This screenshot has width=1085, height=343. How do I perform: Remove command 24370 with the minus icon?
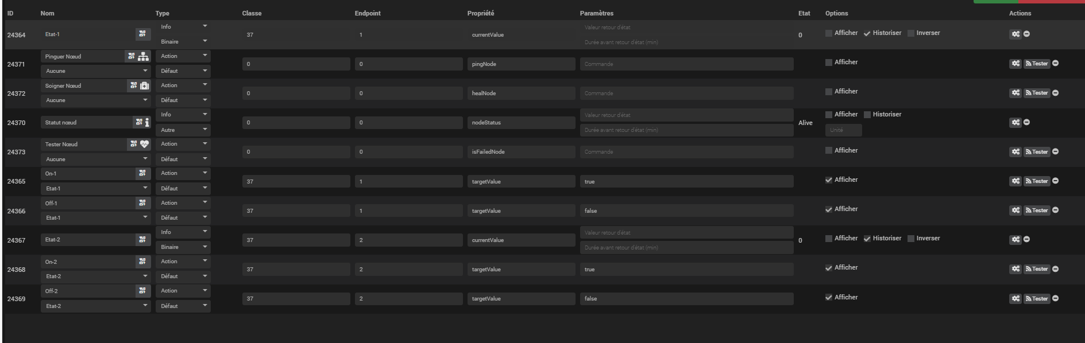tap(1026, 122)
